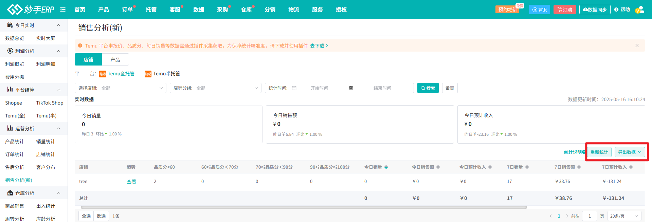Collapse the 今日实时 sidebar section

(58, 25)
